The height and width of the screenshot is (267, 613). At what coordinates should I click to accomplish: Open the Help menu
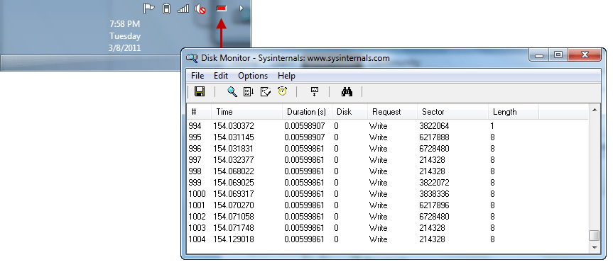(x=286, y=76)
